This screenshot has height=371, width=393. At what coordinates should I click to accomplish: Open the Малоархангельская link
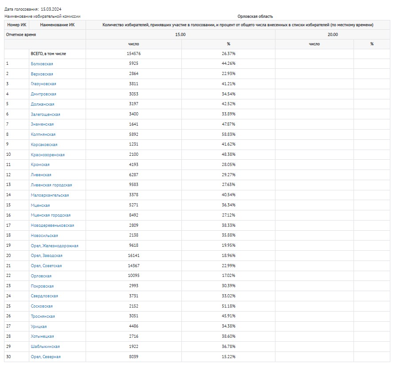(x=50, y=195)
